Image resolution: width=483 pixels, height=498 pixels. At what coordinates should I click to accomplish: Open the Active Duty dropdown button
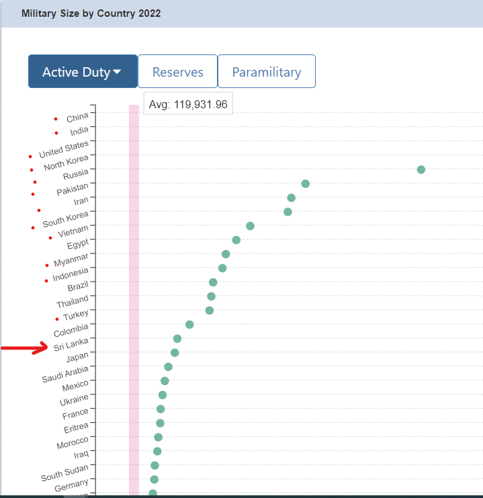(83, 71)
